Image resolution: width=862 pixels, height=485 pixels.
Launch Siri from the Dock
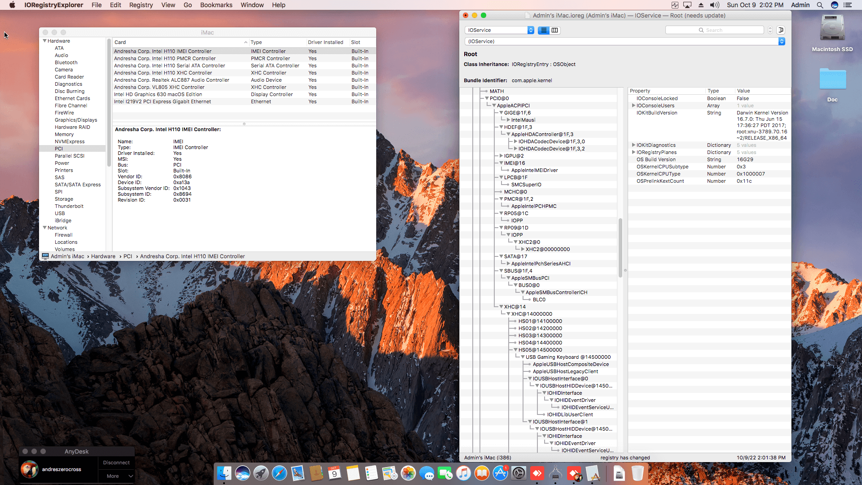click(x=242, y=473)
